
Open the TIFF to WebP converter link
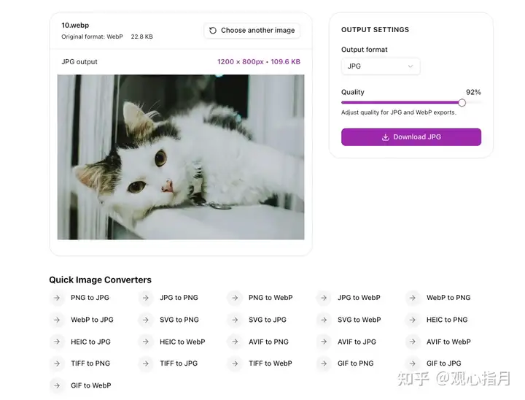point(270,364)
